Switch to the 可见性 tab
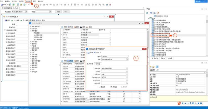 (x=98, y=64)
